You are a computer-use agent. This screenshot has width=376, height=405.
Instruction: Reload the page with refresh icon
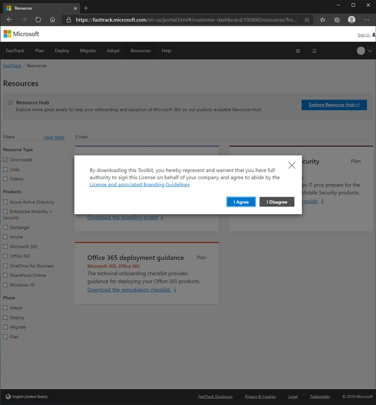click(38, 19)
